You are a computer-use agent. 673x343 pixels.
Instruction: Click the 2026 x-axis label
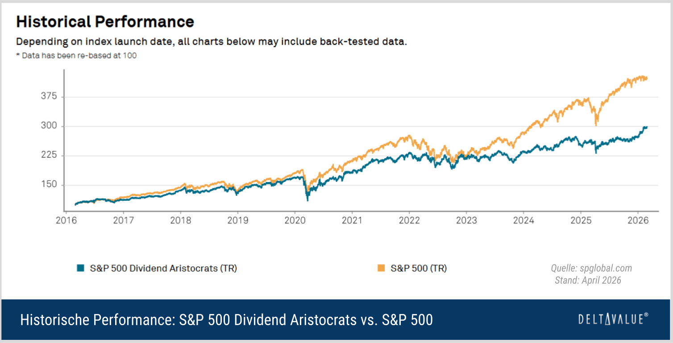coord(638,220)
